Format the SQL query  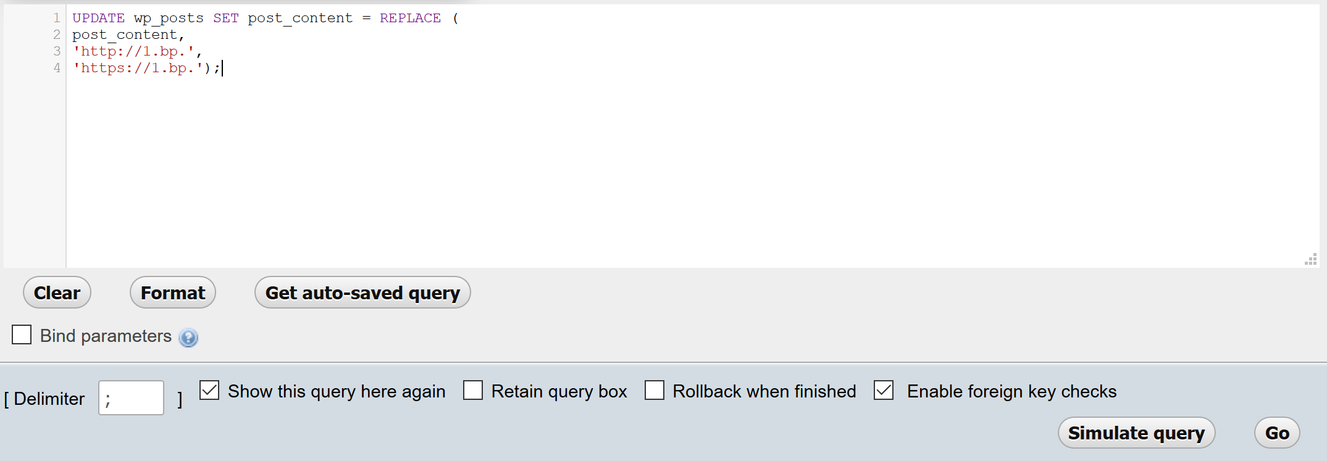[x=173, y=293]
